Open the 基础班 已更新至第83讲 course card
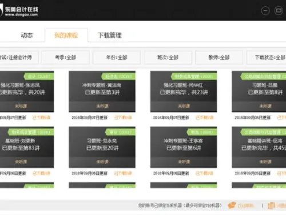The width and height of the screenshot is (286, 215). (27, 147)
